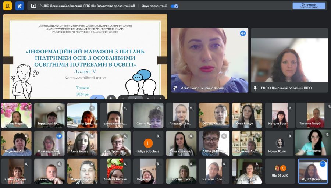Click the name label Альбіна Нитник
The image size is (331, 188).
[115, 179]
